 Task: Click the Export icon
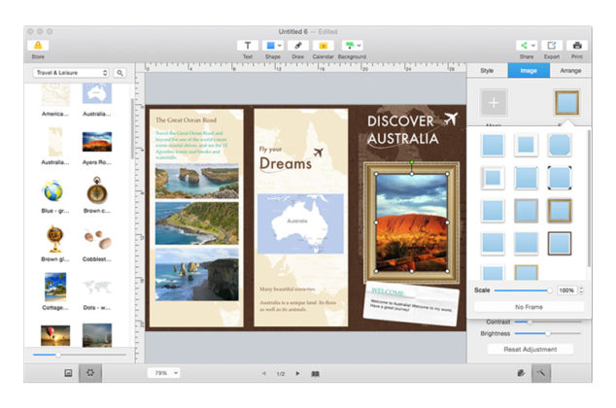pos(552,45)
